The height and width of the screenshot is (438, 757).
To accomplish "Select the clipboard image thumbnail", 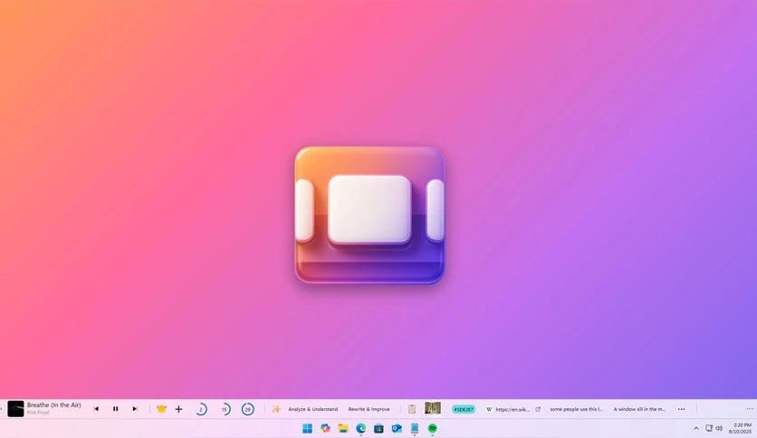I will click(433, 408).
